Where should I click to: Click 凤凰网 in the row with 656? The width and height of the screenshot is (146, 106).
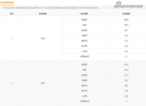point(84,35)
